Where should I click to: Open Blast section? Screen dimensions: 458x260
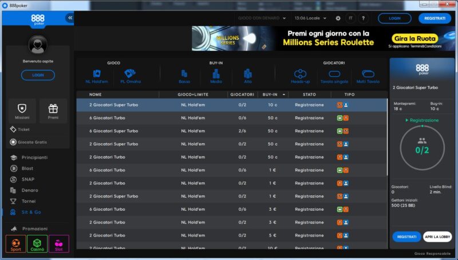tap(22, 168)
